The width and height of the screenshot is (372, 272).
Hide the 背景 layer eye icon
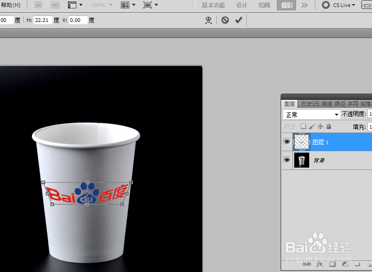[287, 160]
